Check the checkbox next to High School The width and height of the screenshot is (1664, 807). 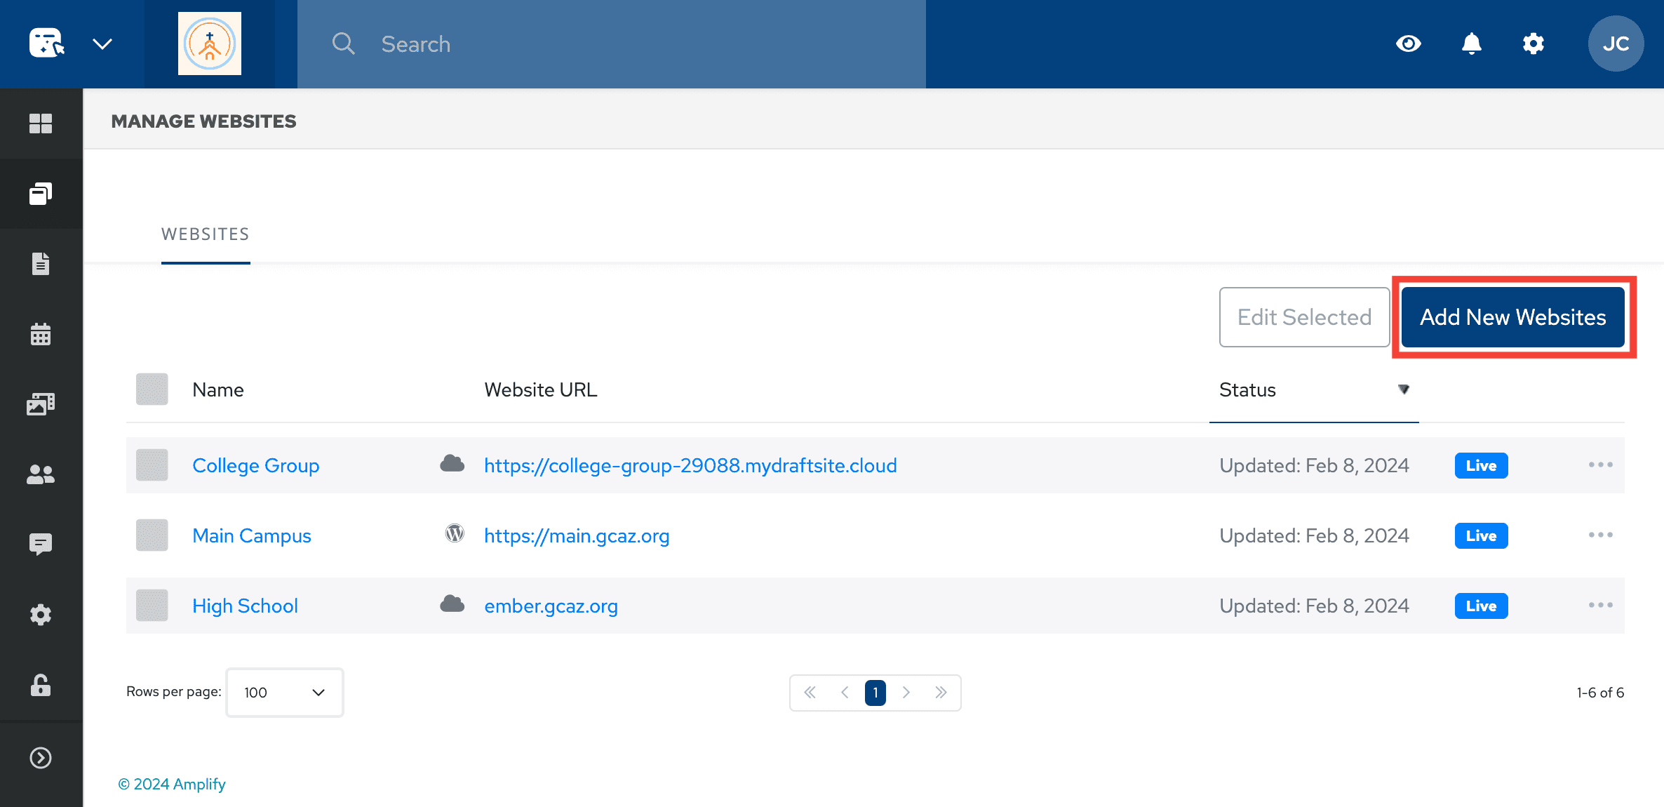pyautogui.click(x=152, y=605)
